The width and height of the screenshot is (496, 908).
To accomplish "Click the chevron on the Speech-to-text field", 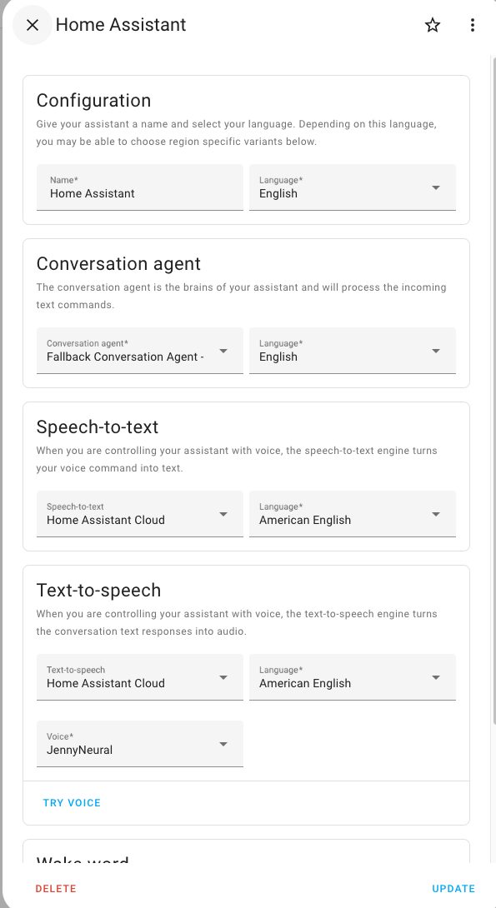I will coord(223,514).
